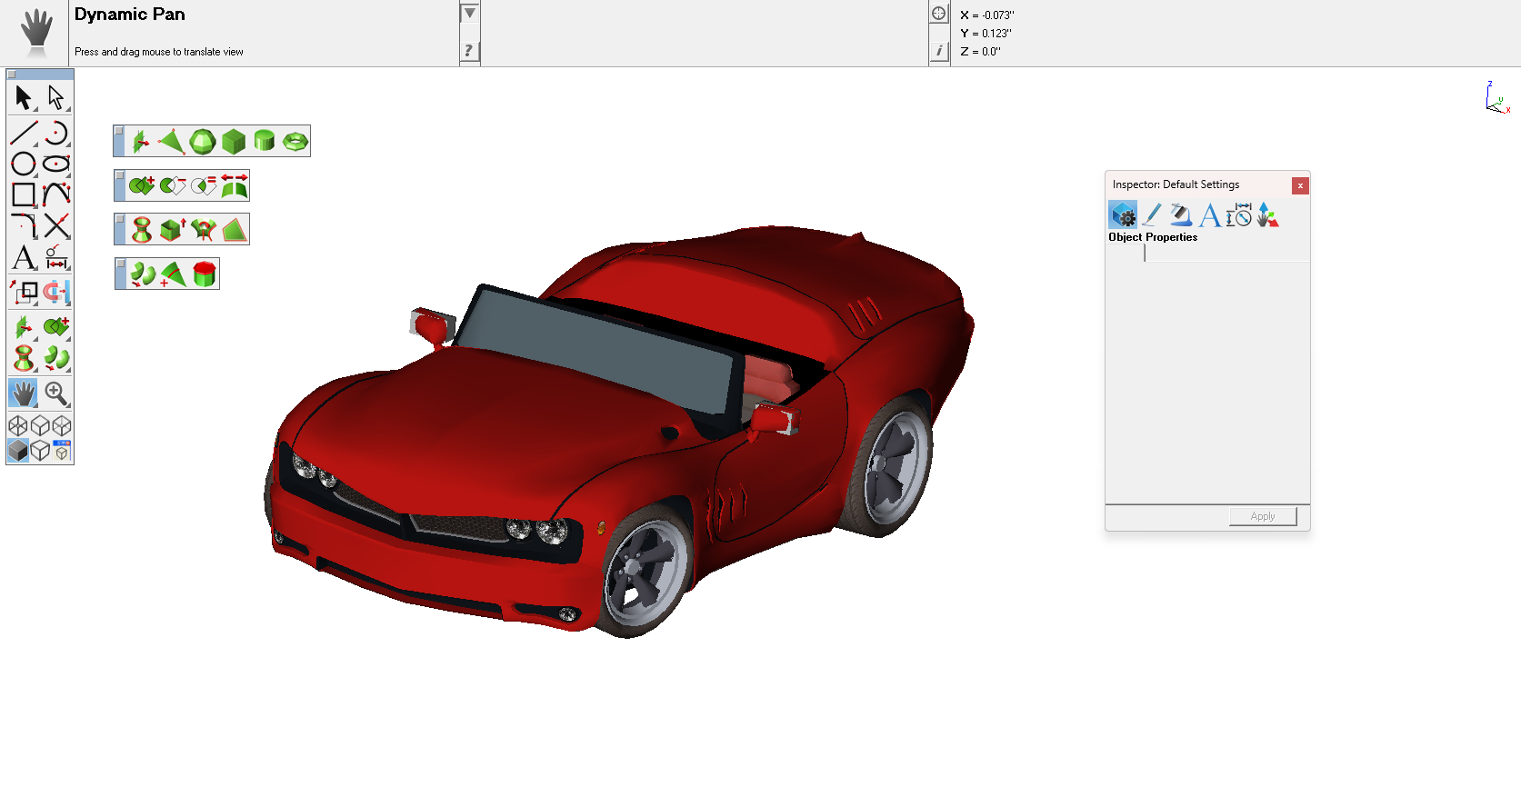The width and height of the screenshot is (1521, 787).
Task: Open the dimension settings tab in the Inspector
Action: pos(1238,215)
